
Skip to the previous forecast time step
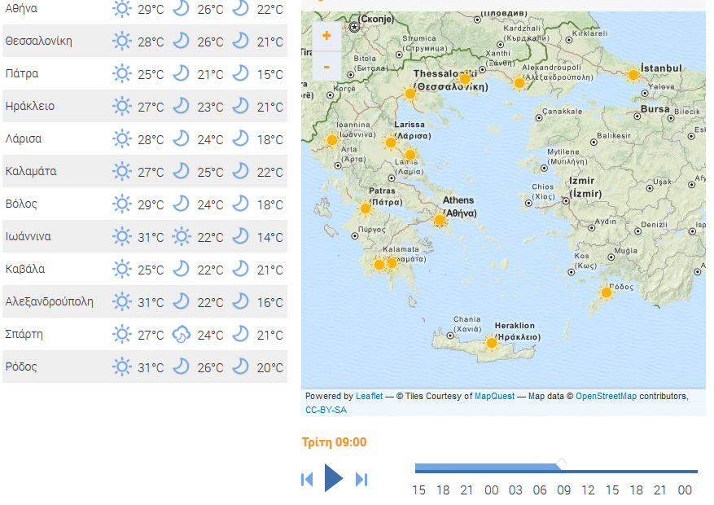coord(307,479)
